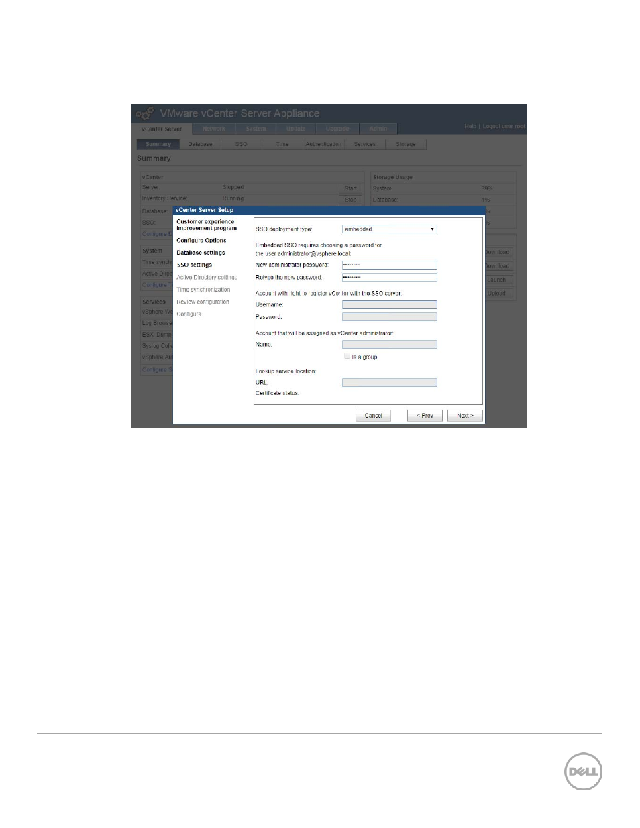The width and height of the screenshot is (640, 828).
Task: Switch to the Update main tab
Action: [x=296, y=129]
